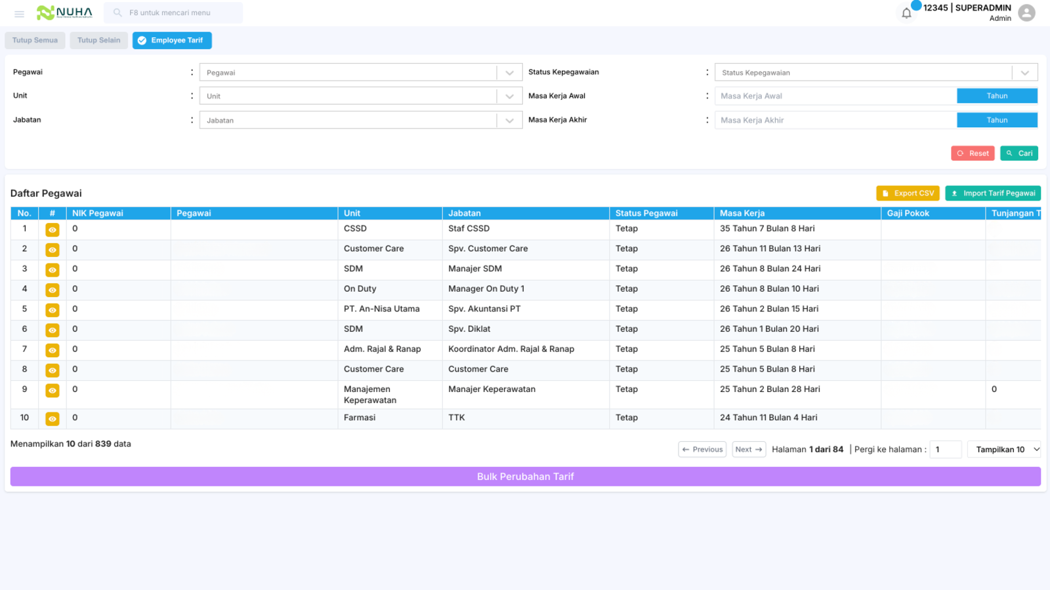Focus the Masa Kerja Akhir input
This screenshot has height=590, width=1050.
pos(835,120)
